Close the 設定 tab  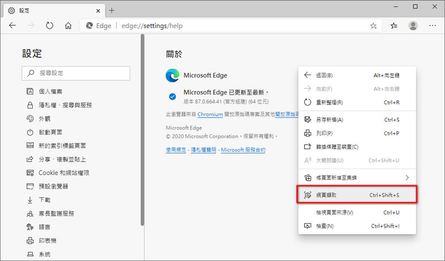click(x=98, y=11)
